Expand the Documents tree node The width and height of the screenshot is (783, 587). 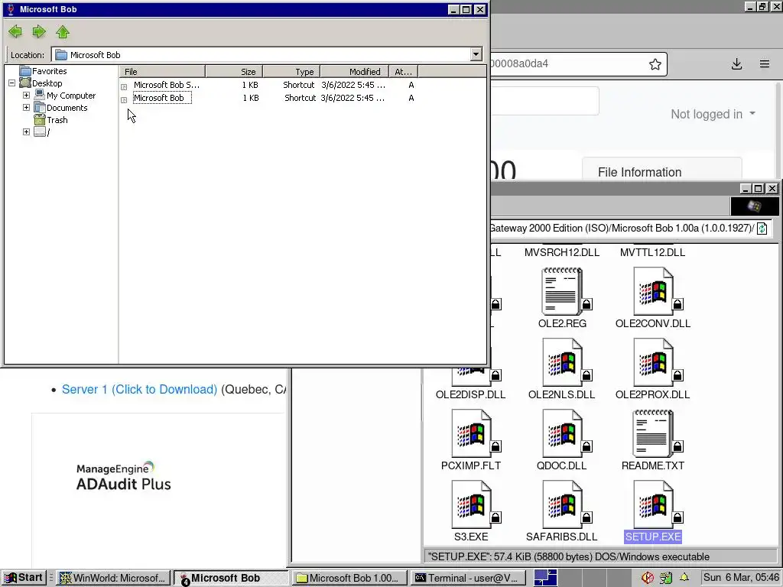coord(26,107)
